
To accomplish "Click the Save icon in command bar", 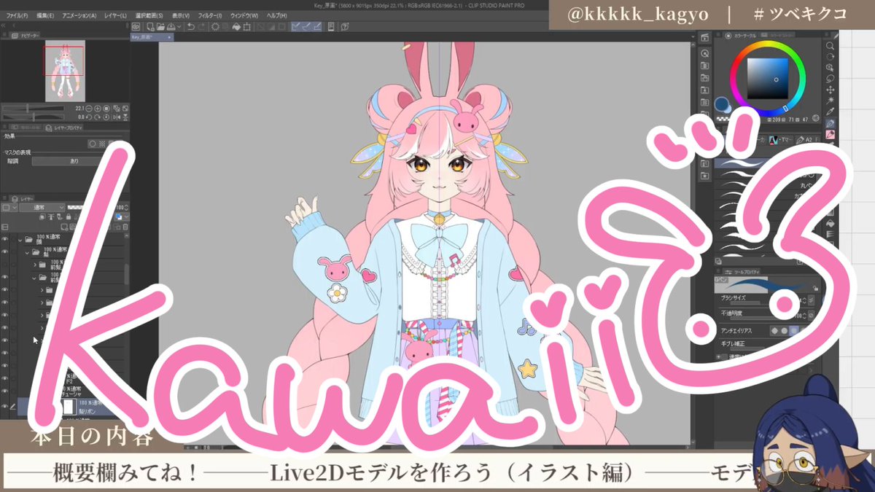I will point(171,27).
